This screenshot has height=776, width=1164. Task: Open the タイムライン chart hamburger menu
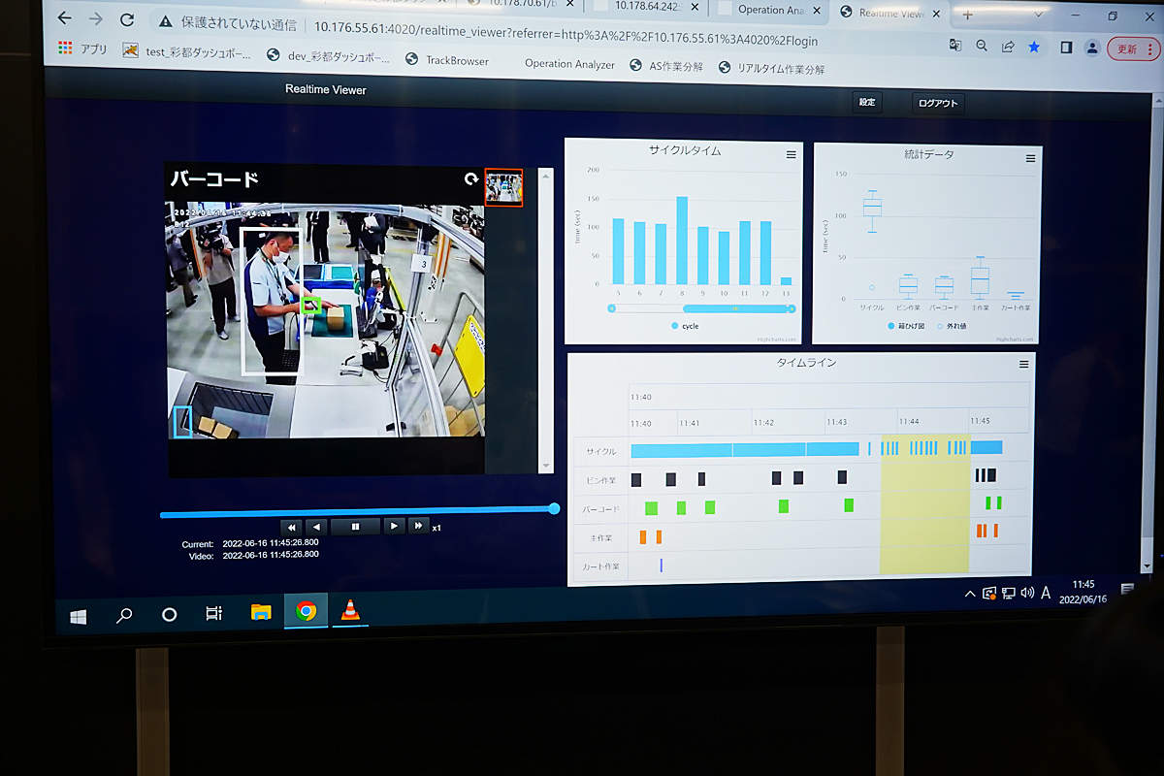(1023, 365)
